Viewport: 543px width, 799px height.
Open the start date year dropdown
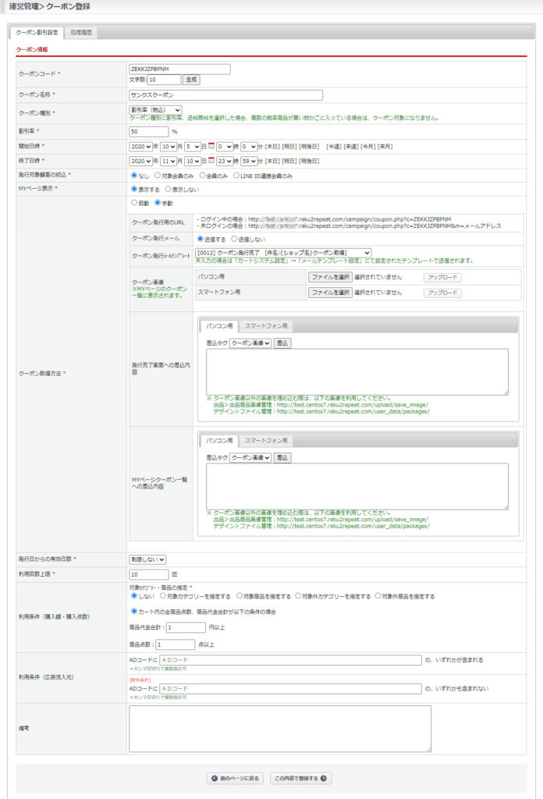pos(140,147)
